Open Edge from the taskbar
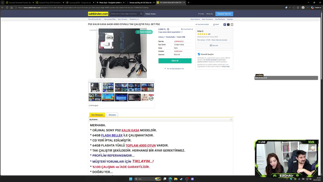323x182 pixels. 170,179
